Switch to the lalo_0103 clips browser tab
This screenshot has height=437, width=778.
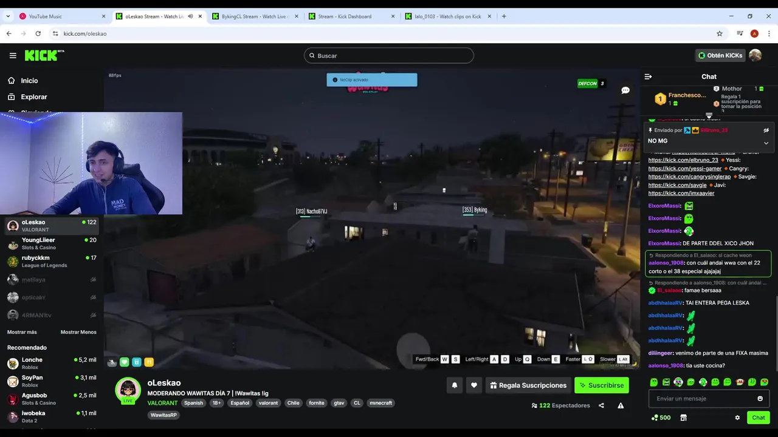coord(449,16)
